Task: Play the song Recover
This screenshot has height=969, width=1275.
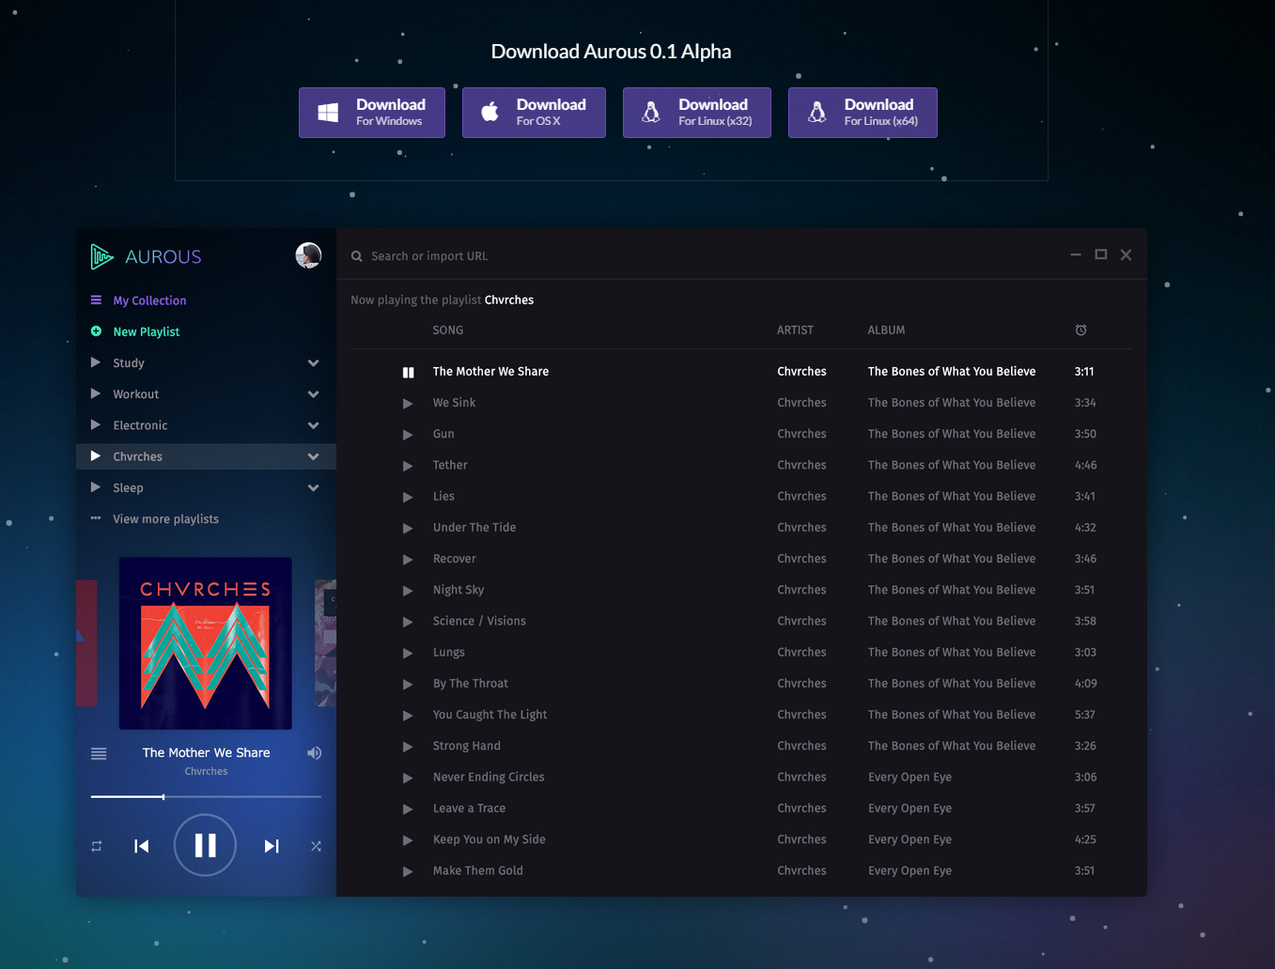Action: pos(408,559)
